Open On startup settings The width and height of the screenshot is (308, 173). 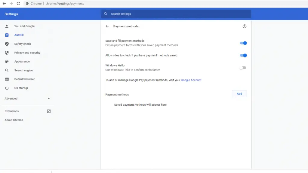tap(21, 88)
